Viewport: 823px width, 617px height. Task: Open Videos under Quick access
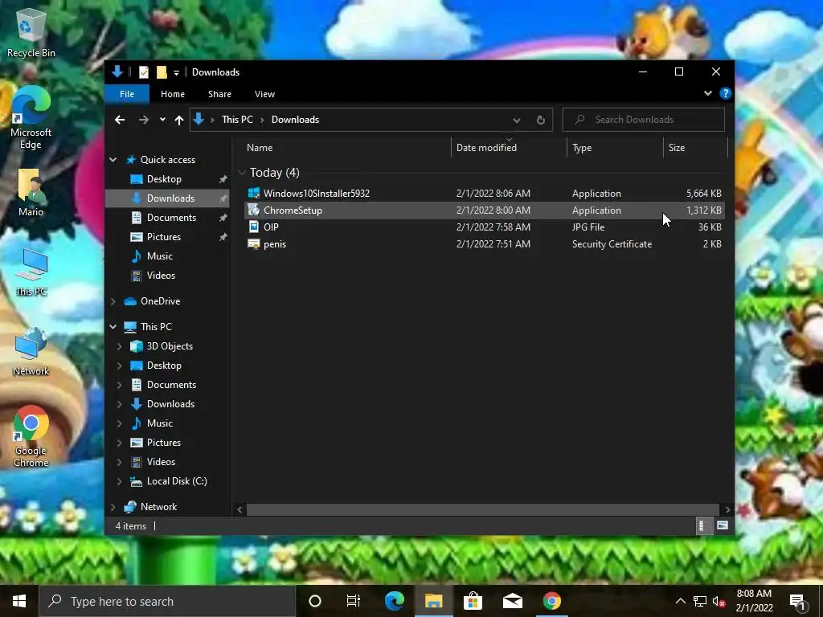[161, 276]
